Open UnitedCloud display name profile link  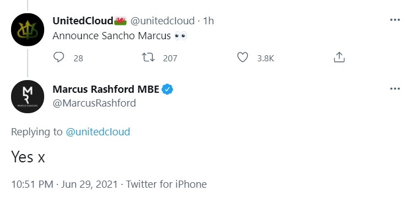(x=83, y=21)
